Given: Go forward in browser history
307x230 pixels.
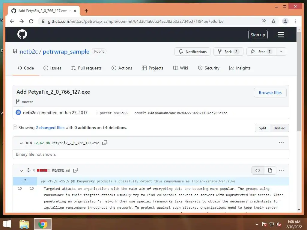Looking at the screenshot, I should click(x=22, y=21).
